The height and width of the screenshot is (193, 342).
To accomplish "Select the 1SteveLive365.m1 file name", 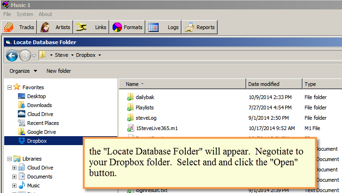I will tap(157, 128).
